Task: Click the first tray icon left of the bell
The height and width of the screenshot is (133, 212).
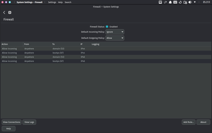Action: click(165, 2)
